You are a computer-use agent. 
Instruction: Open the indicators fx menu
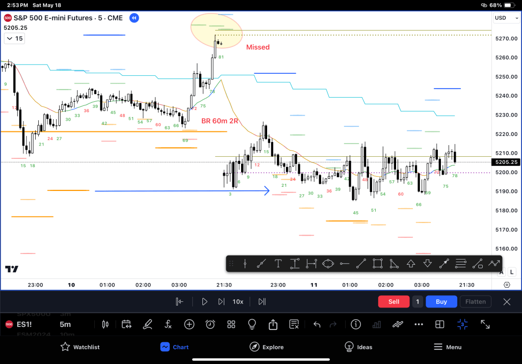point(168,324)
